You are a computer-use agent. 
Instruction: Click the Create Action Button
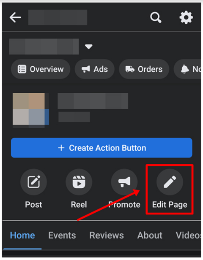pos(101,148)
